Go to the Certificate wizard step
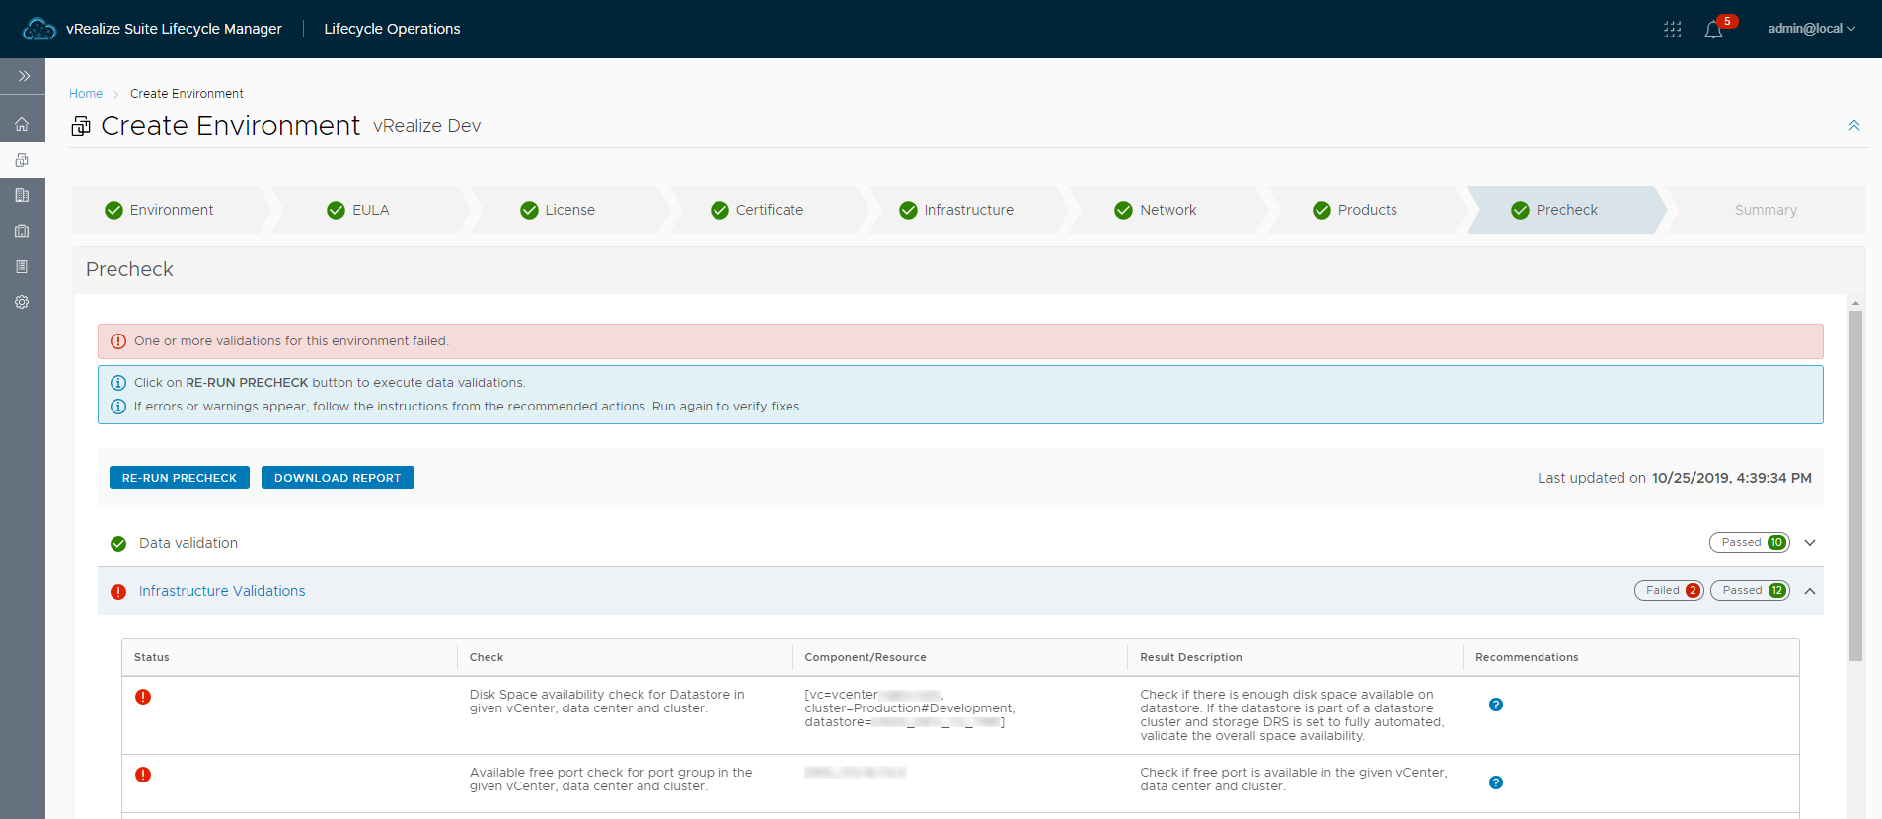The width and height of the screenshot is (1882, 819). 769,210
